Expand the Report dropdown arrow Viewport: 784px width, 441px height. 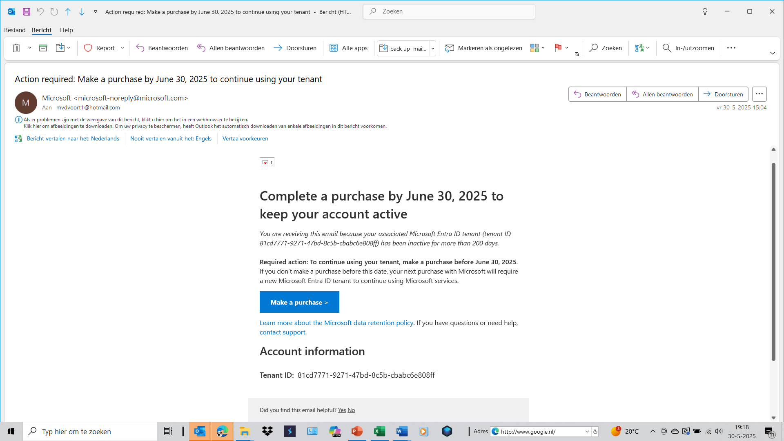tap(122, 48)
